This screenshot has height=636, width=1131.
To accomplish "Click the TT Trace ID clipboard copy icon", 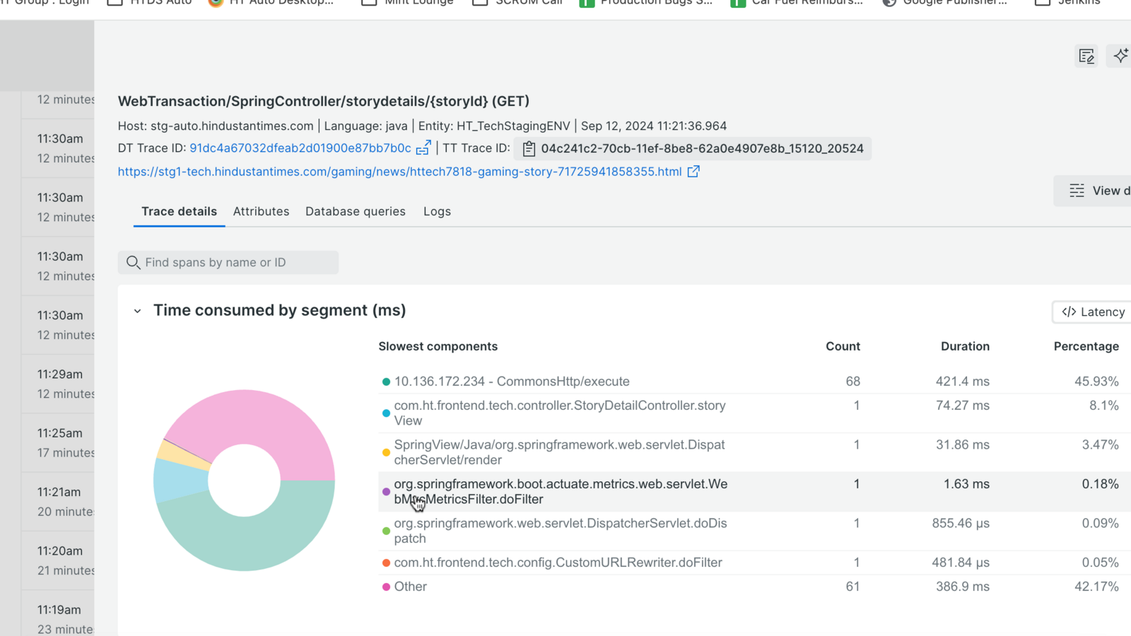I will (x=529, y=149).
